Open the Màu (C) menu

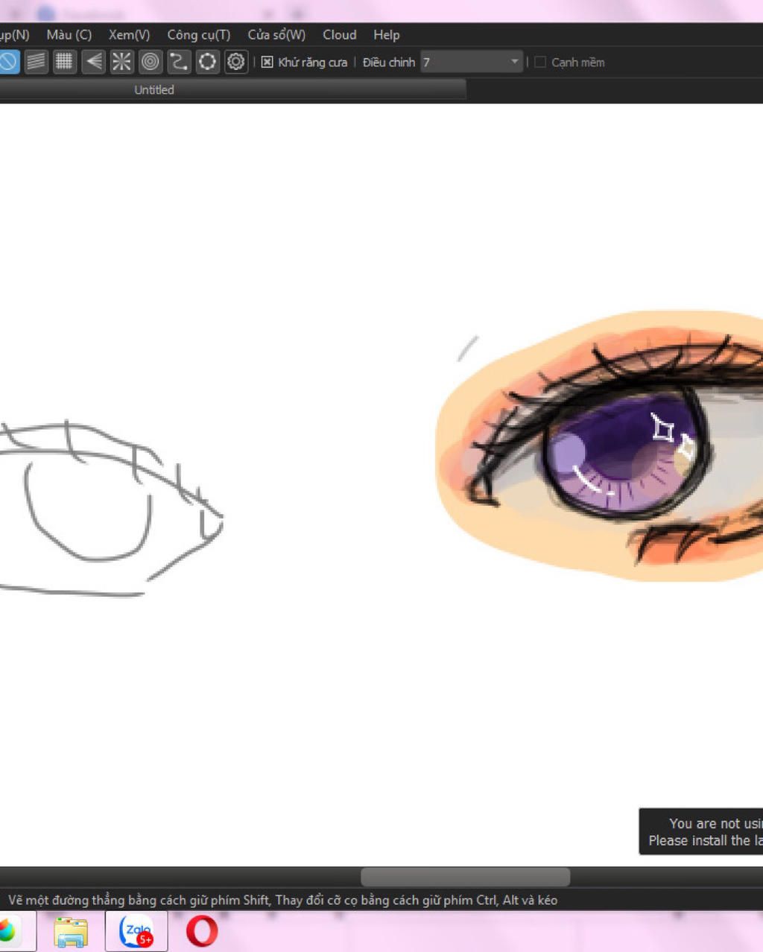[x=69, y=34]
